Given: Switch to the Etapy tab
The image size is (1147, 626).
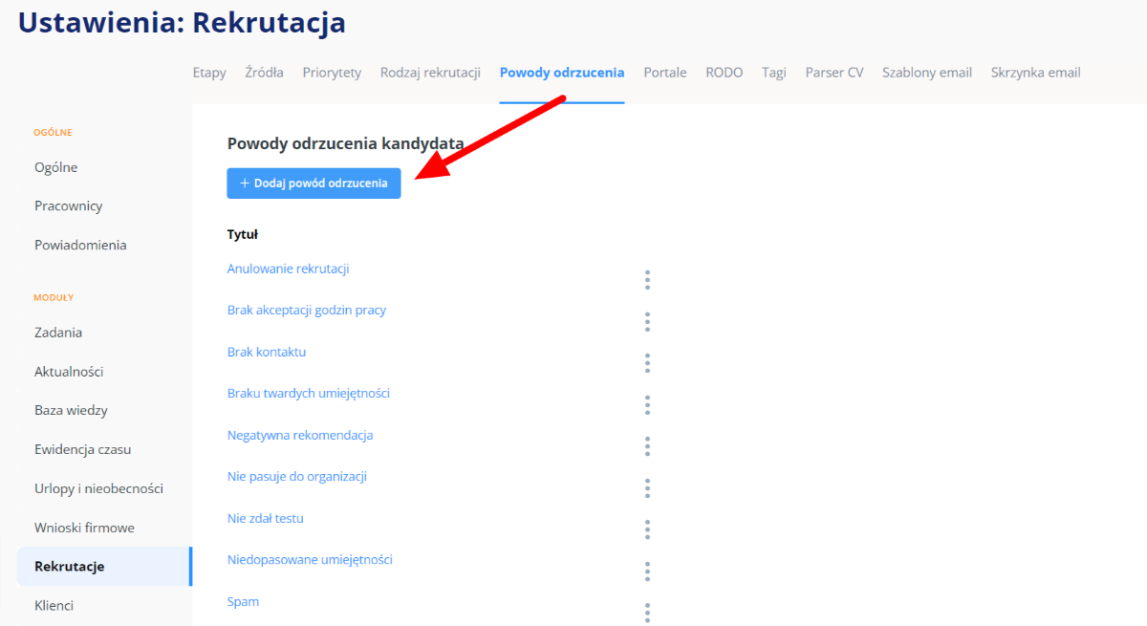Looking at the screenshot, I should (209, 73).
